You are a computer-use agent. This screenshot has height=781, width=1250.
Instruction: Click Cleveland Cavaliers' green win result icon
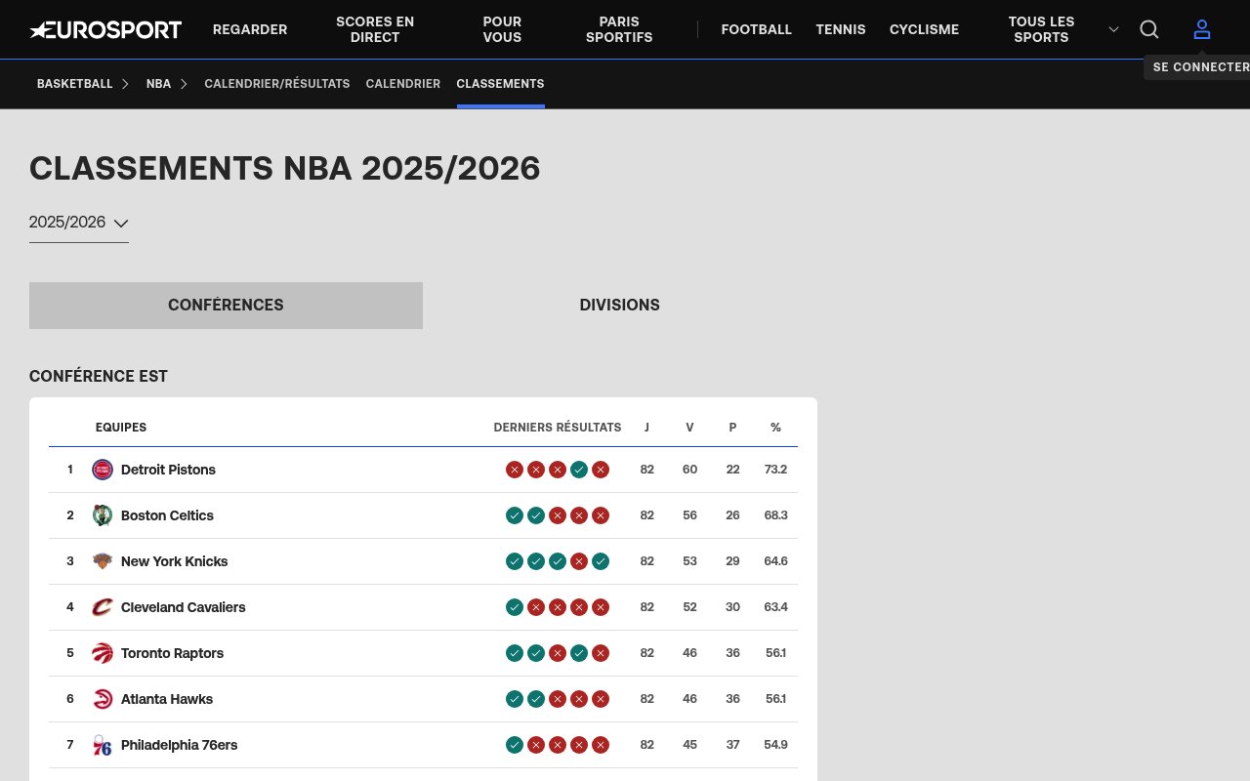click(x=515, y=607)
